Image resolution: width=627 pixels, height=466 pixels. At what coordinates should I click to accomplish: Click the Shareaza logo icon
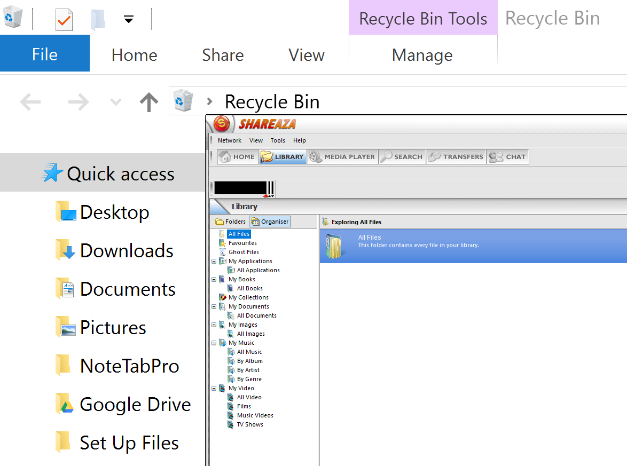(222, 124)
